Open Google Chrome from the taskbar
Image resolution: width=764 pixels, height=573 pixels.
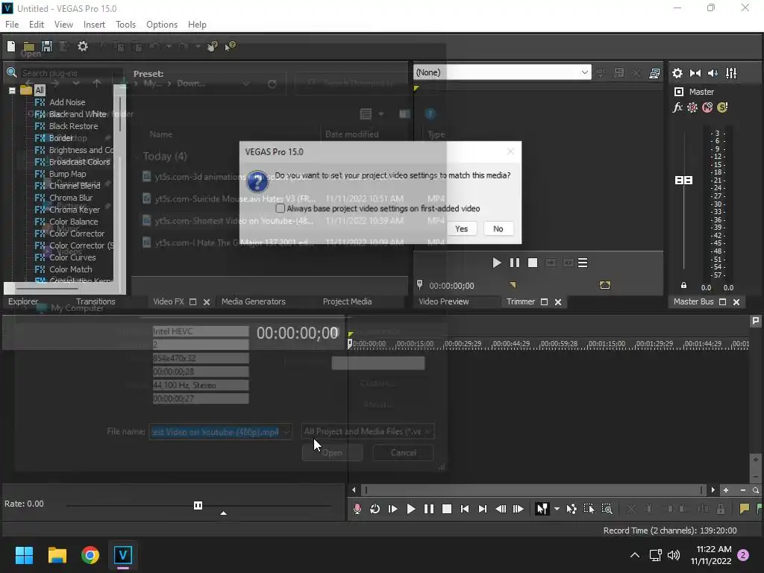pyautogui.click(x=90, y=555)
